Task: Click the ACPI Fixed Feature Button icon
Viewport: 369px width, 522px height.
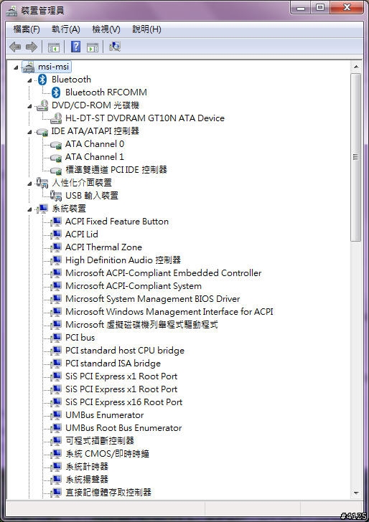Action: pos(56,222)
